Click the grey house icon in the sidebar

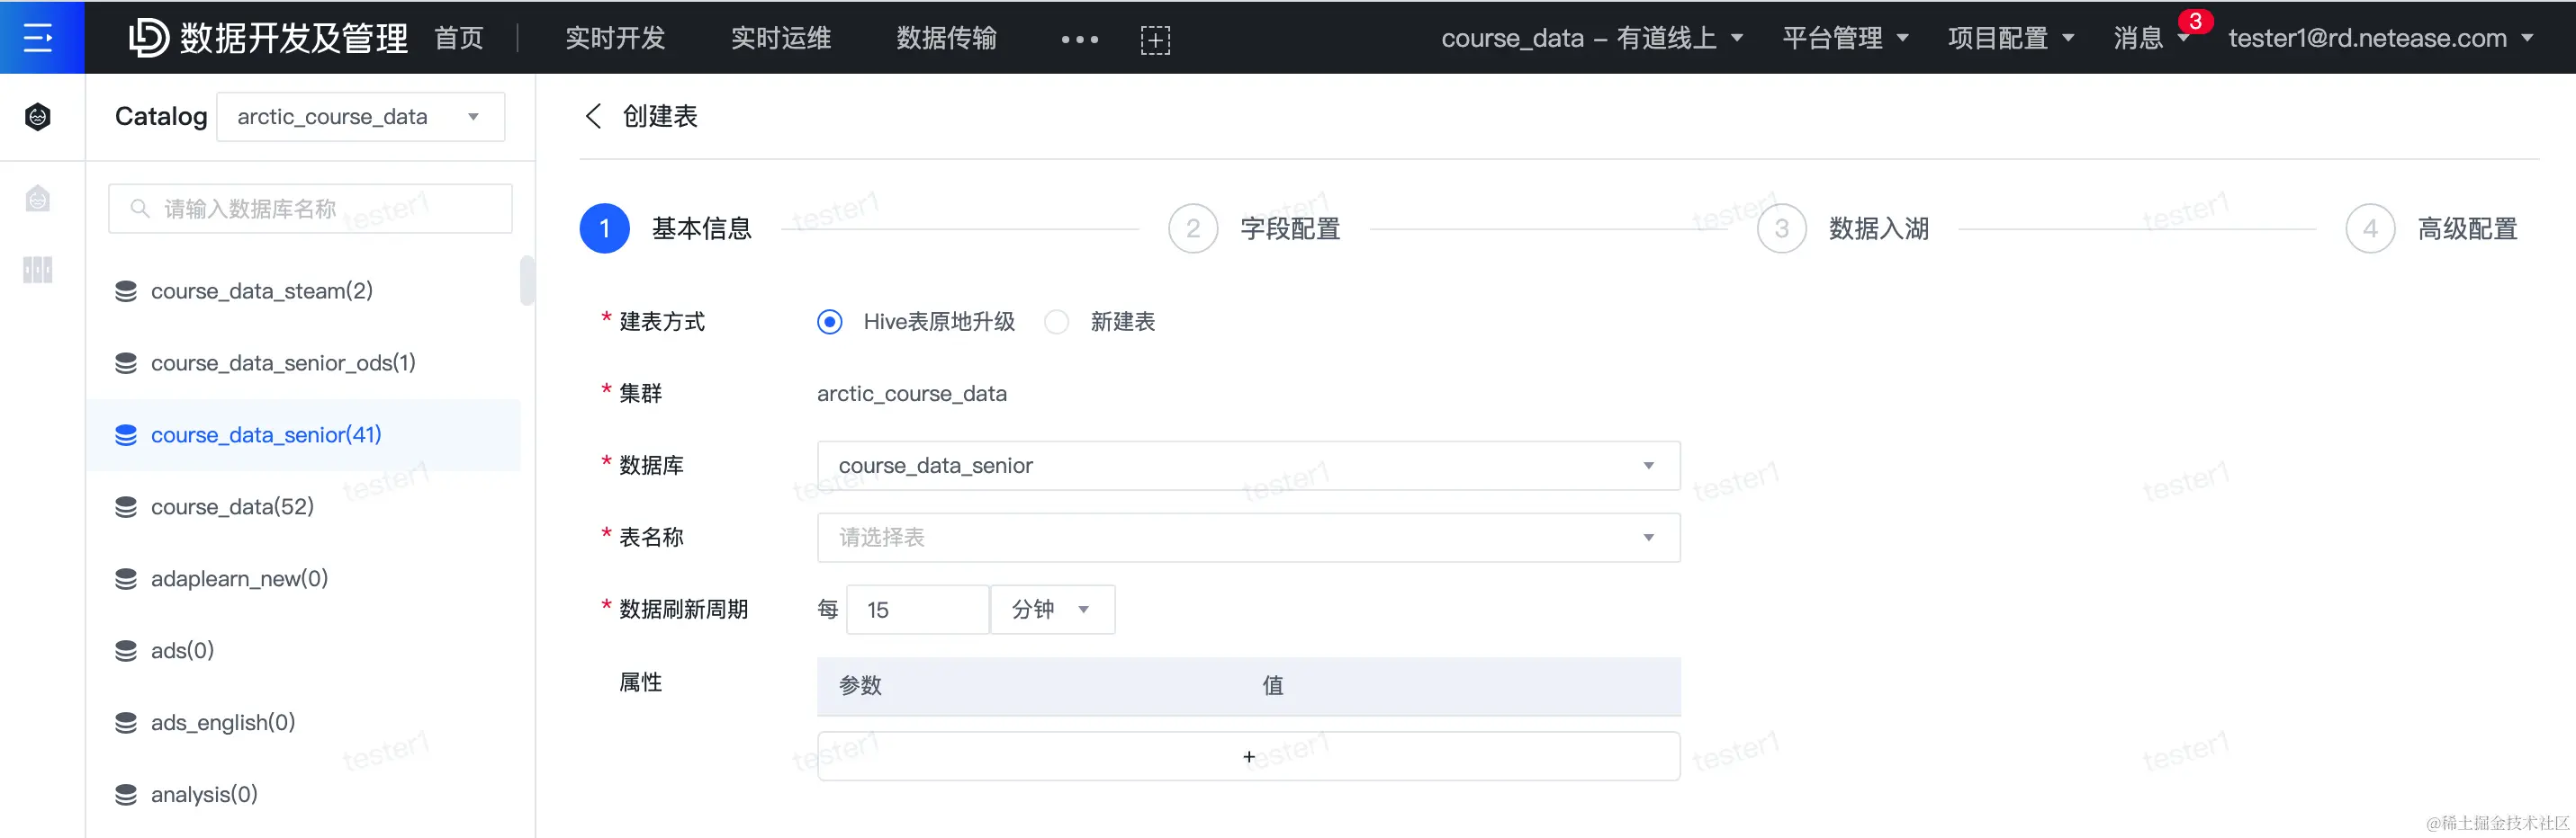point(38,198)
